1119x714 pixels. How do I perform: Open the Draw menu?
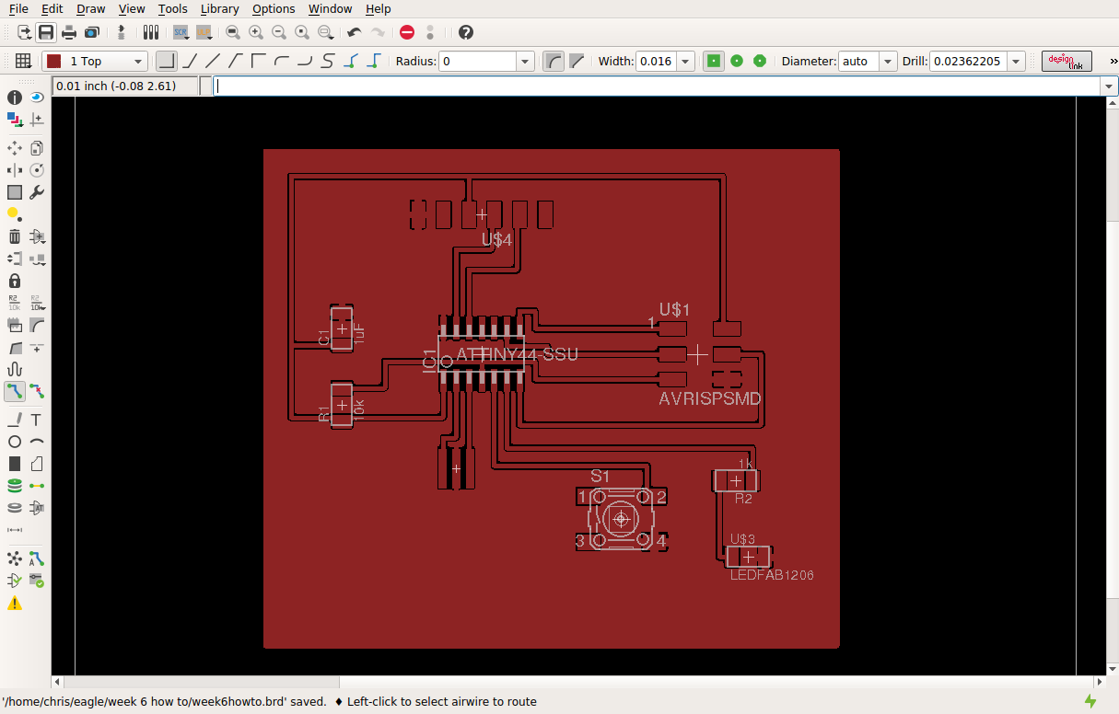tap(90, 8)
